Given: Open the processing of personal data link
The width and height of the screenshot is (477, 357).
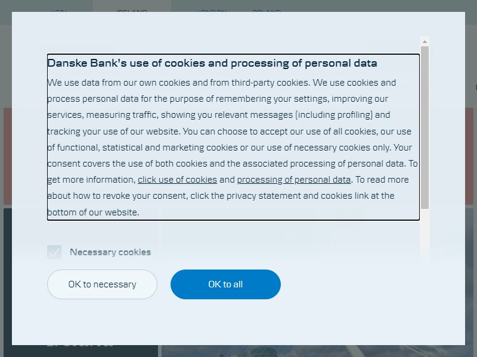Looking at the screenshot, I should pyautogui.click(x=293, y=180).
